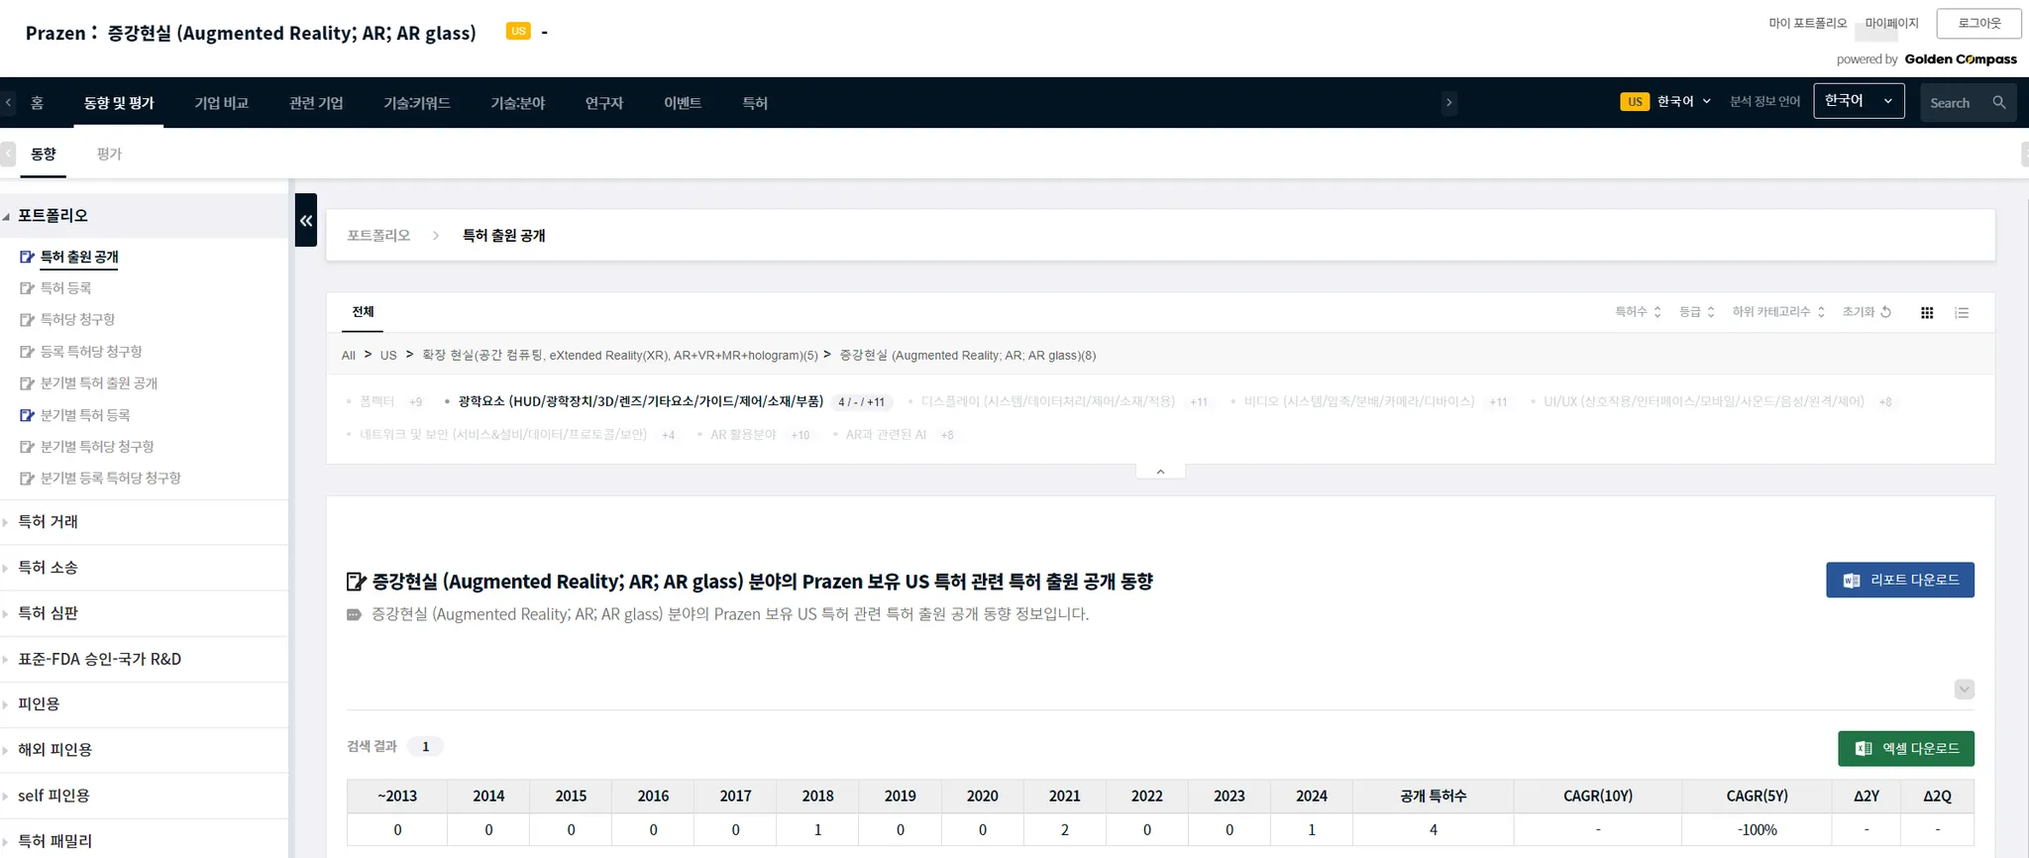Switch to the 평가 sub-tab
Screen dimensions: 2029x858
pos(109,155)
